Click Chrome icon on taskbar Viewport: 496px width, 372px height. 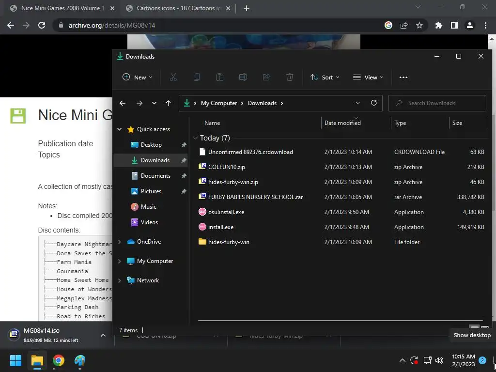click(59, 360)
